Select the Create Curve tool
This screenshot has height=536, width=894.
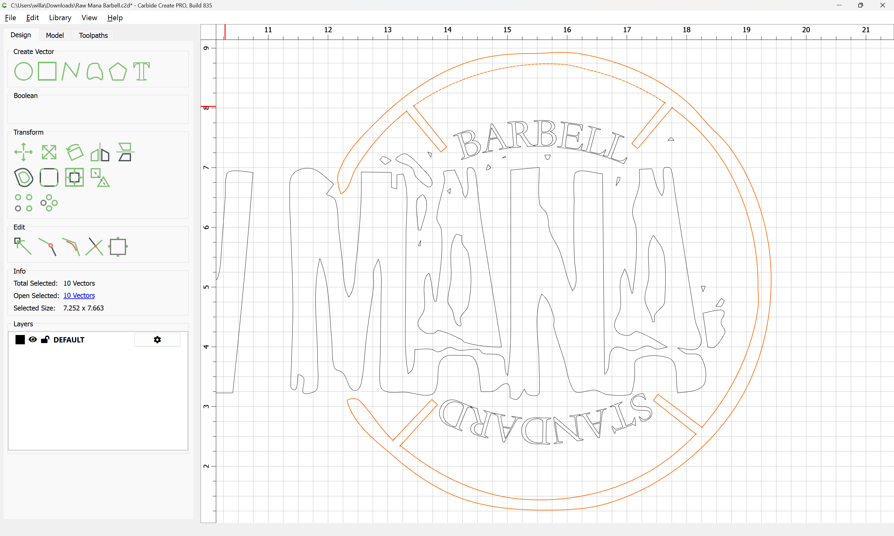tap(95, 71)
